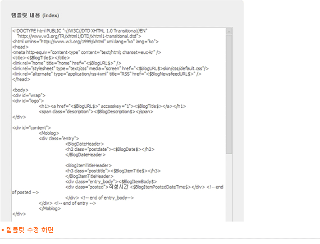This screenshot has width=320, height=244.
Task: Click the div class entry_body line
Action: (111, 182)
